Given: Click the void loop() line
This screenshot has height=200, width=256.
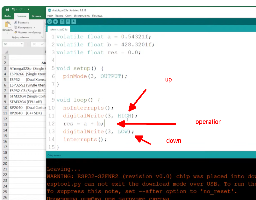Looking at the screenshot, I should pyautogui.click(x=78, y=100).
